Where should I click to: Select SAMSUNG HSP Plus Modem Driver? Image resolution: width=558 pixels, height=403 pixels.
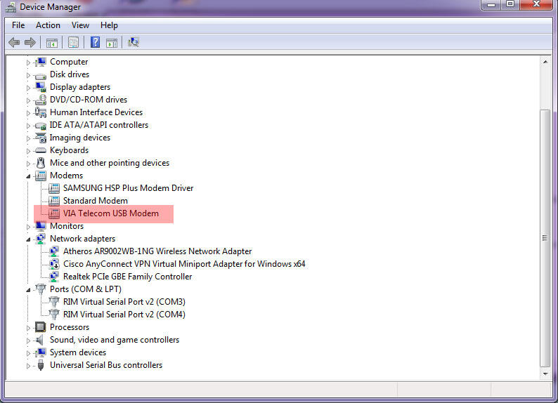click(128, 188)
